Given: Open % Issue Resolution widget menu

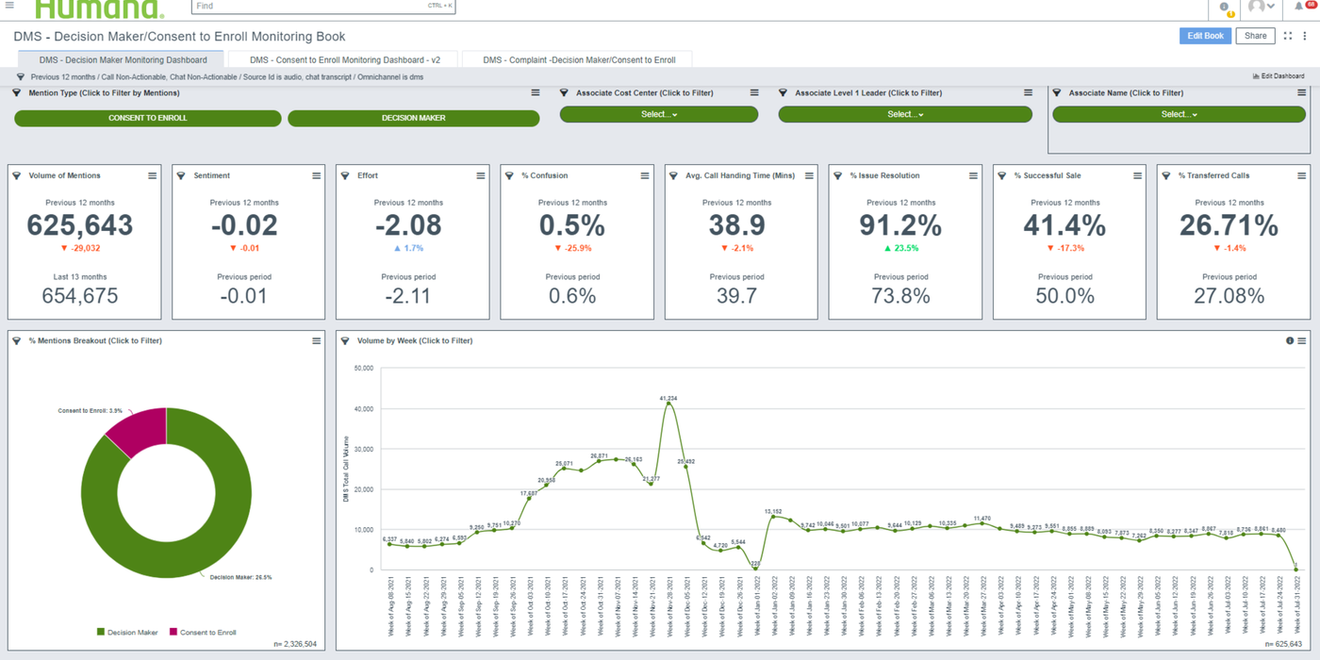Looking at the screenshot, I should click(973, 175).
